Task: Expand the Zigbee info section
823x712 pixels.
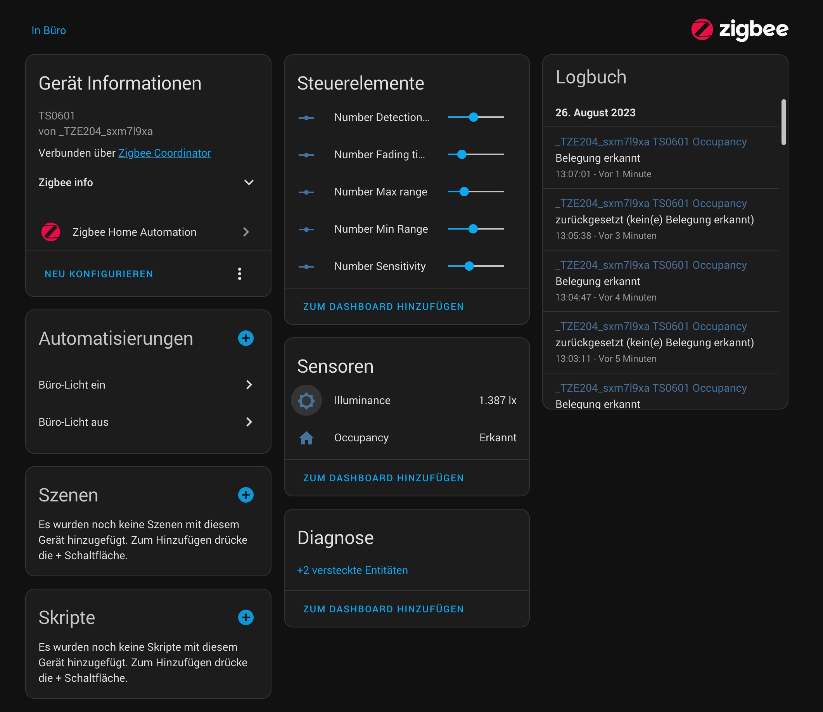Action: pyautogui.click(x=249, y=182)
